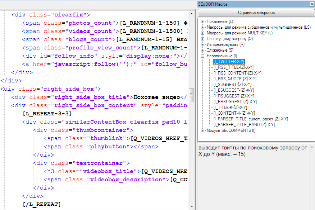Select the [I_SUGGEST-{Z}-X-Y] macro
The width and height of the screenshot is (315, 210).
click(232, 85)
